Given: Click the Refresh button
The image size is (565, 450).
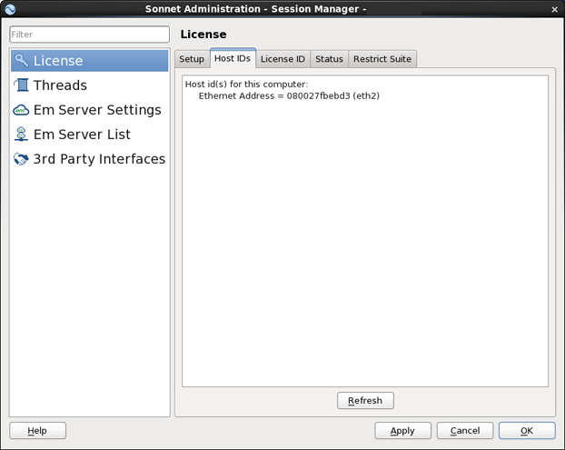Looking at the screenshot, I should click(365, 401).
